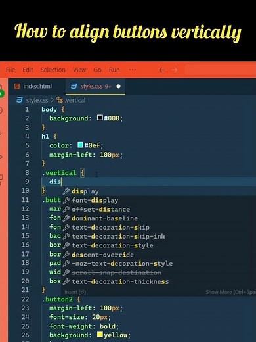Click line number 8 in the gutter
The width and height of the screenshot is (256, 342).
point(27,173)
